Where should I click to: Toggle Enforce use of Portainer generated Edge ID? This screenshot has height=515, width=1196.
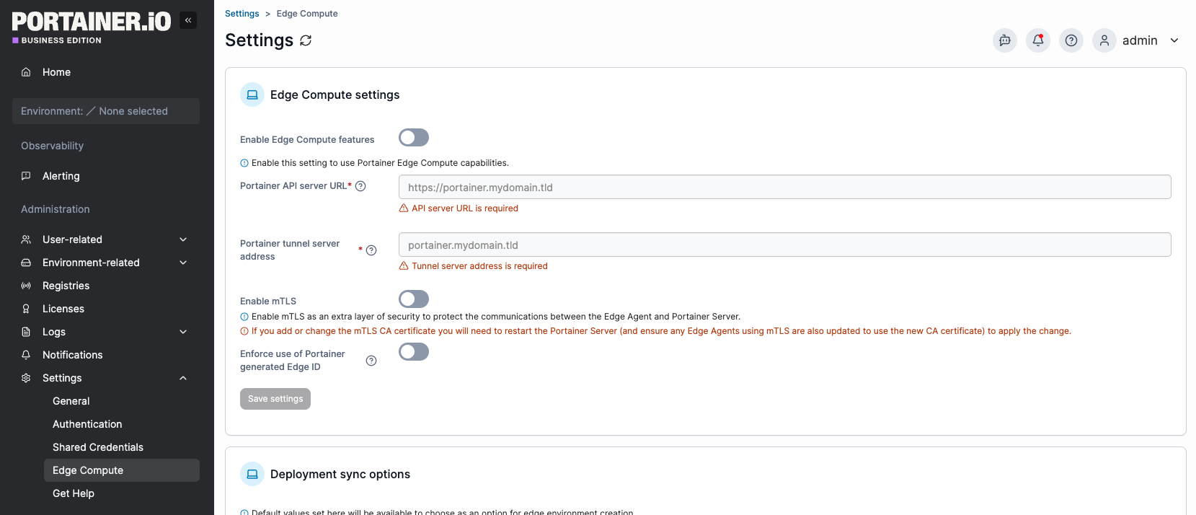(414, 352)
